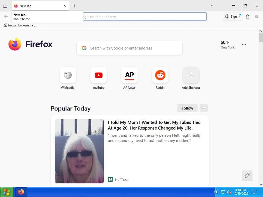Click the scrollbar down arrow
The height and width of the screenshot is (197, 263).
(261, 185)
